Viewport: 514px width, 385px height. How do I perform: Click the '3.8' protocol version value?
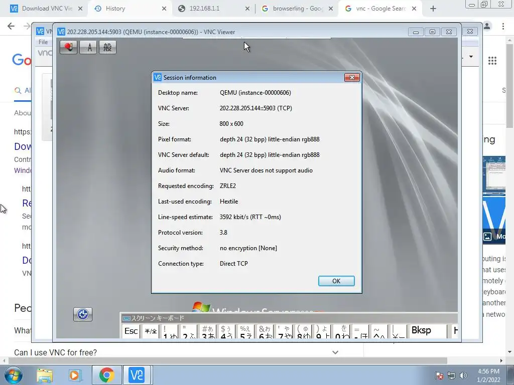coord(223,233)
